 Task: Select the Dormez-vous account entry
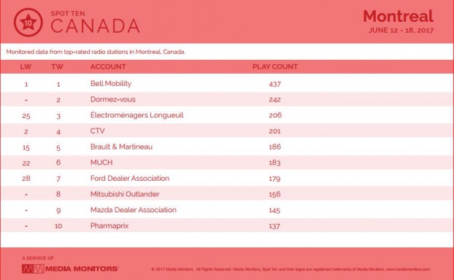(112, 99)
